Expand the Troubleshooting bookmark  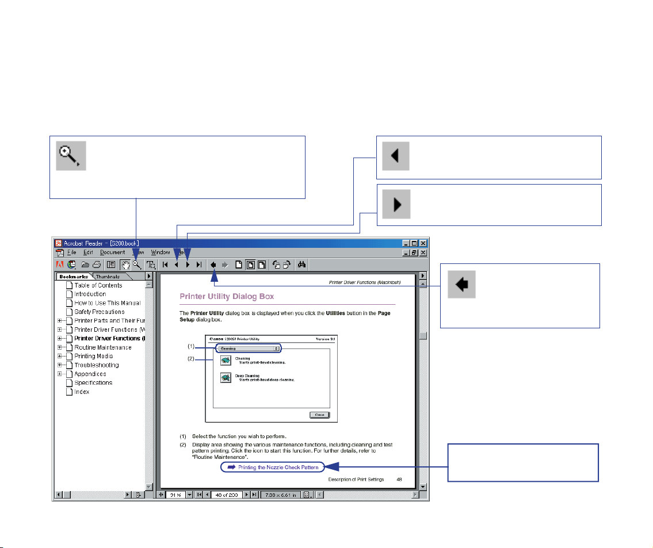click(60, 365)
